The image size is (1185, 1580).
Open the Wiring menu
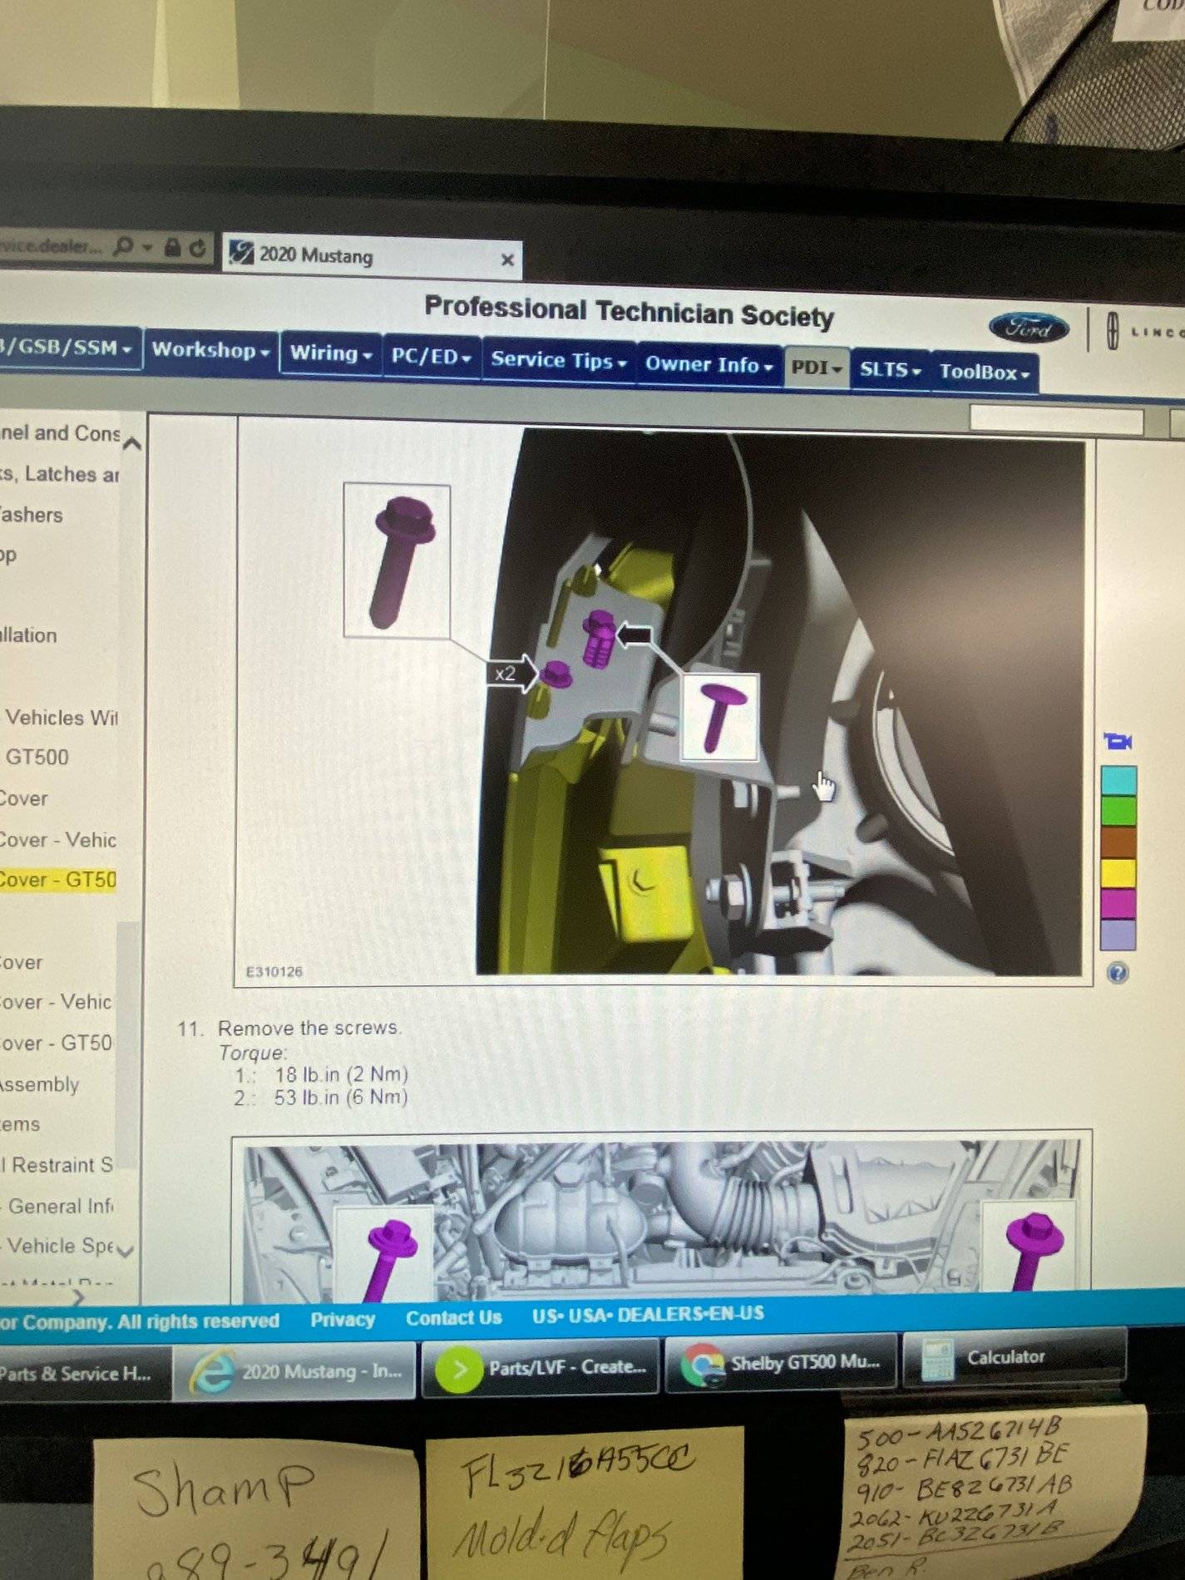tap(330, 353)
